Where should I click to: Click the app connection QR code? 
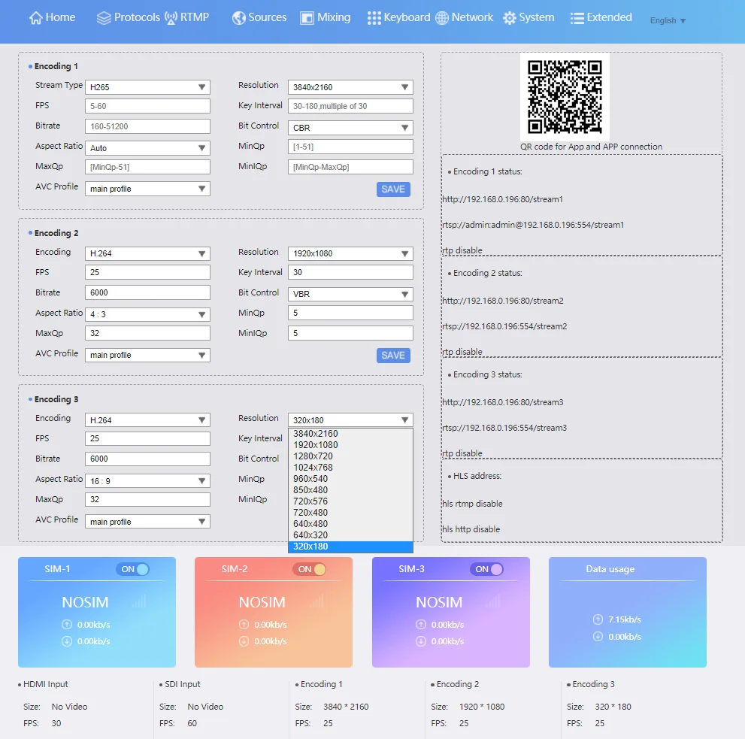tap(564, 96)
